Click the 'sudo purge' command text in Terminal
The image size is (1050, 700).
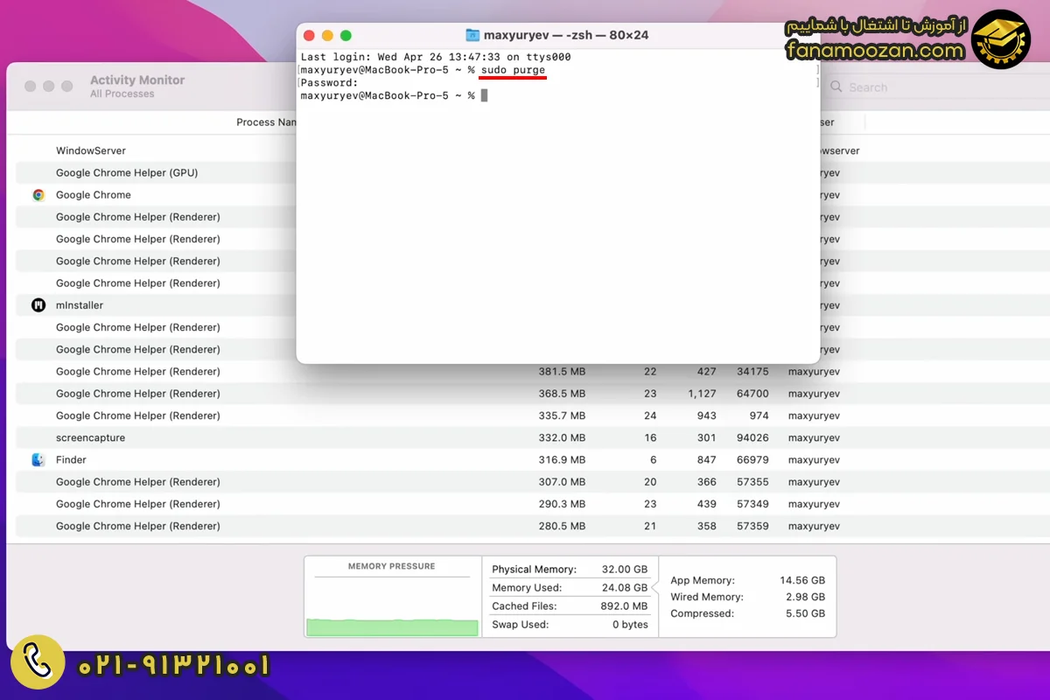point(513,70)
